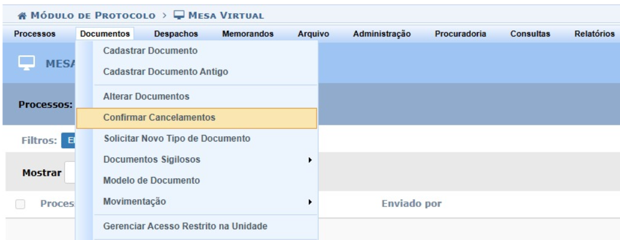Open the Administração menu
This screenshot has height=240, width=620.
tap(382, 34)
